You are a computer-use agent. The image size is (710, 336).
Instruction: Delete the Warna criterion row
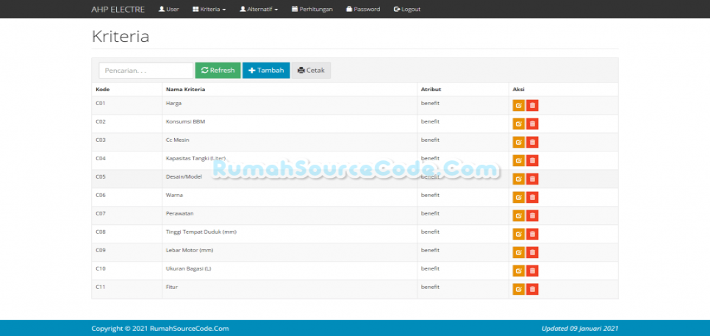tap(532, 198)
